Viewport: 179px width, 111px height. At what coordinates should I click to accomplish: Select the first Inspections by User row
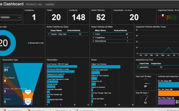coord(157,67)
